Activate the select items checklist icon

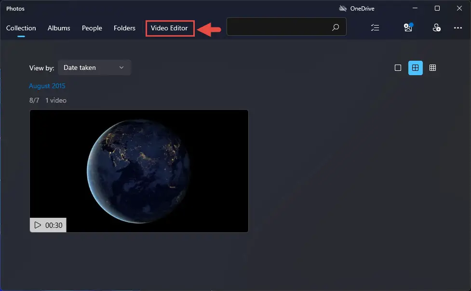coord(375,27)
